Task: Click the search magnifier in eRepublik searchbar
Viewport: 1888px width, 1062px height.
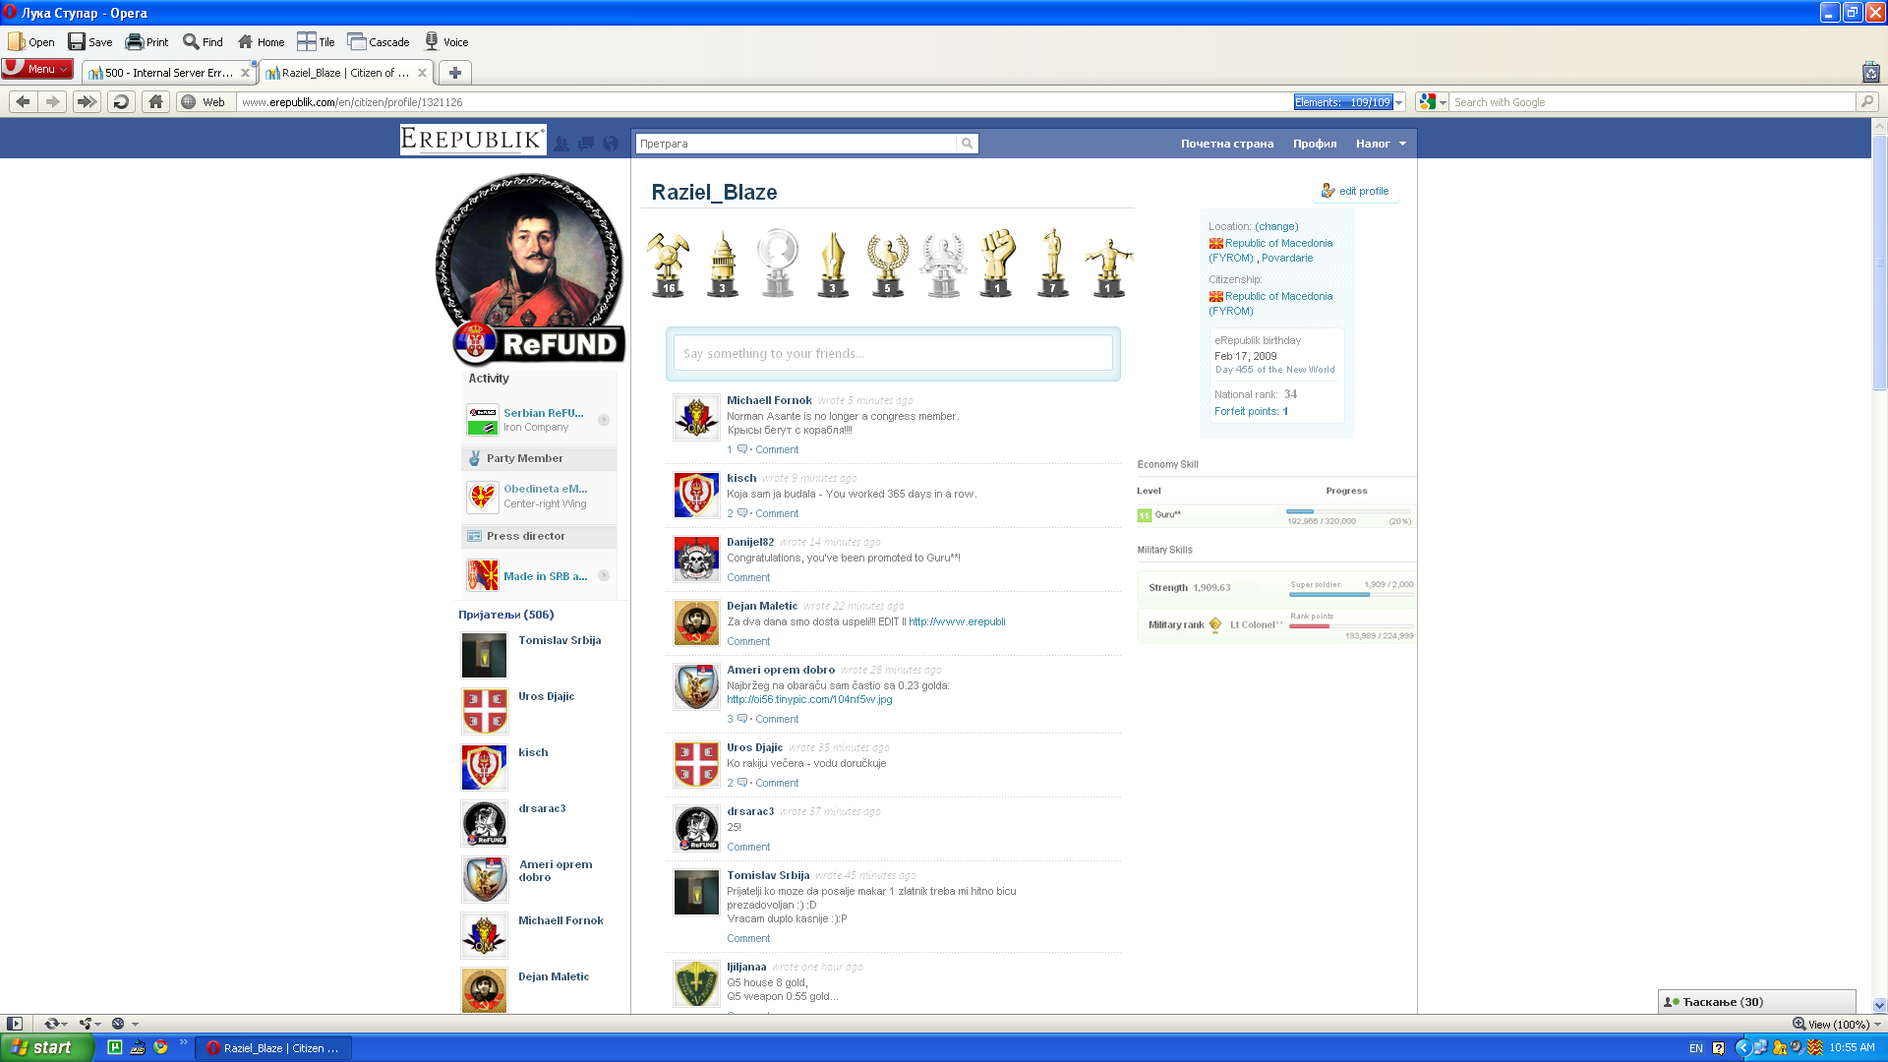Action: click(x=967, y=144)
